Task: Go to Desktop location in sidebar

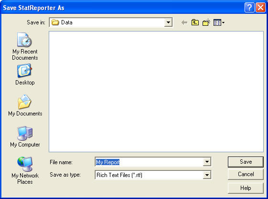Action: point(25,74)
